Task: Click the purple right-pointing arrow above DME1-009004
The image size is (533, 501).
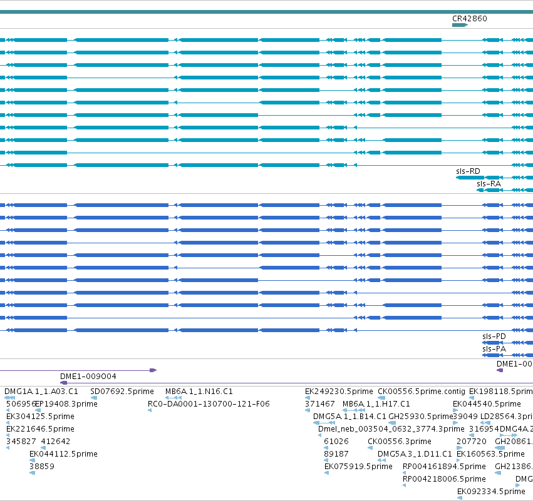Action: tap(153, 370)
